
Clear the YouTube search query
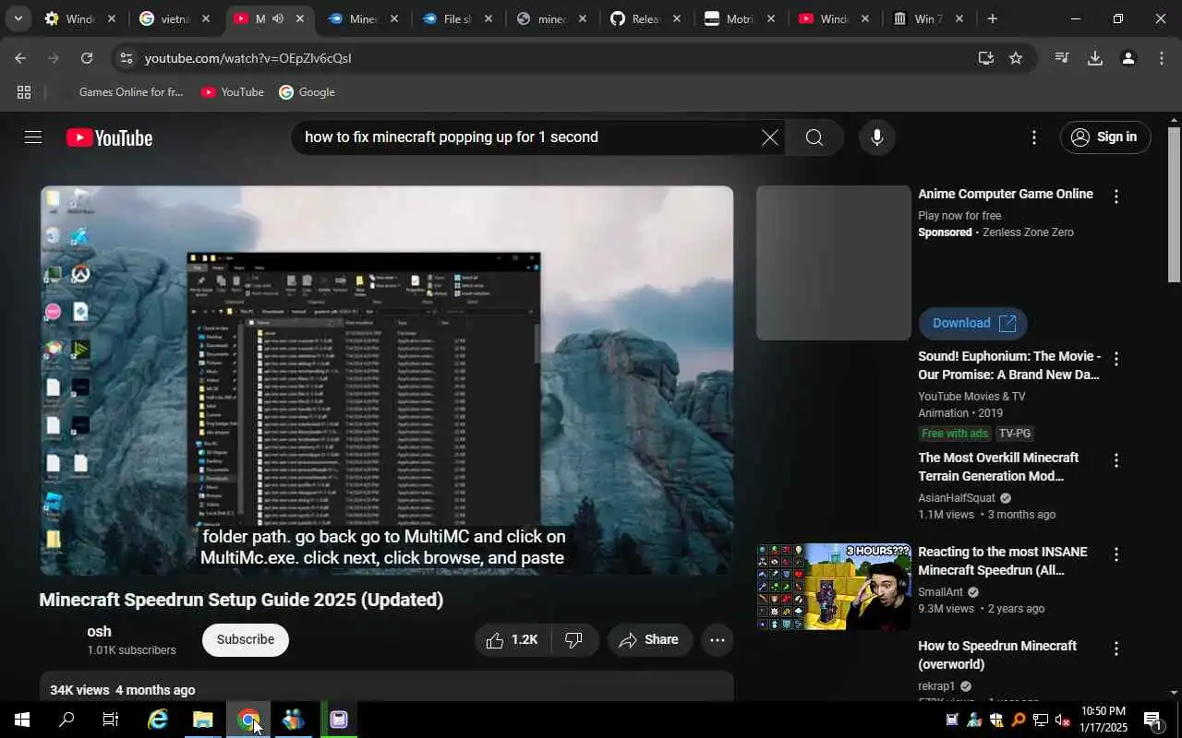(769, 137)
